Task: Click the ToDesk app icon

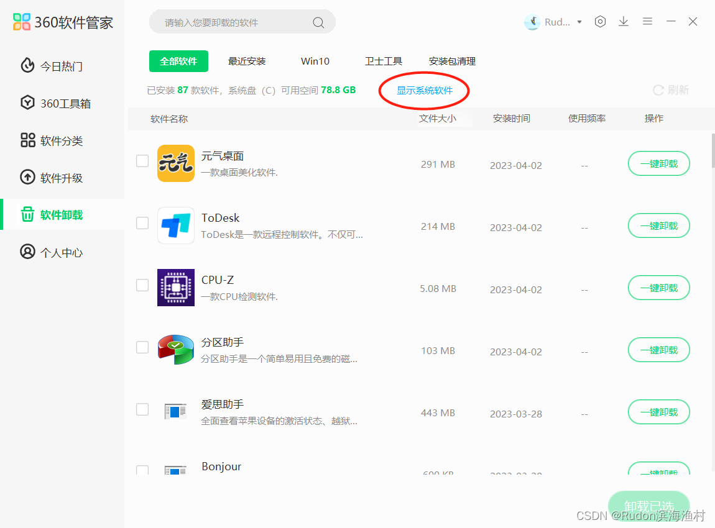Action: pyautogui.click(x=176, y=225)
